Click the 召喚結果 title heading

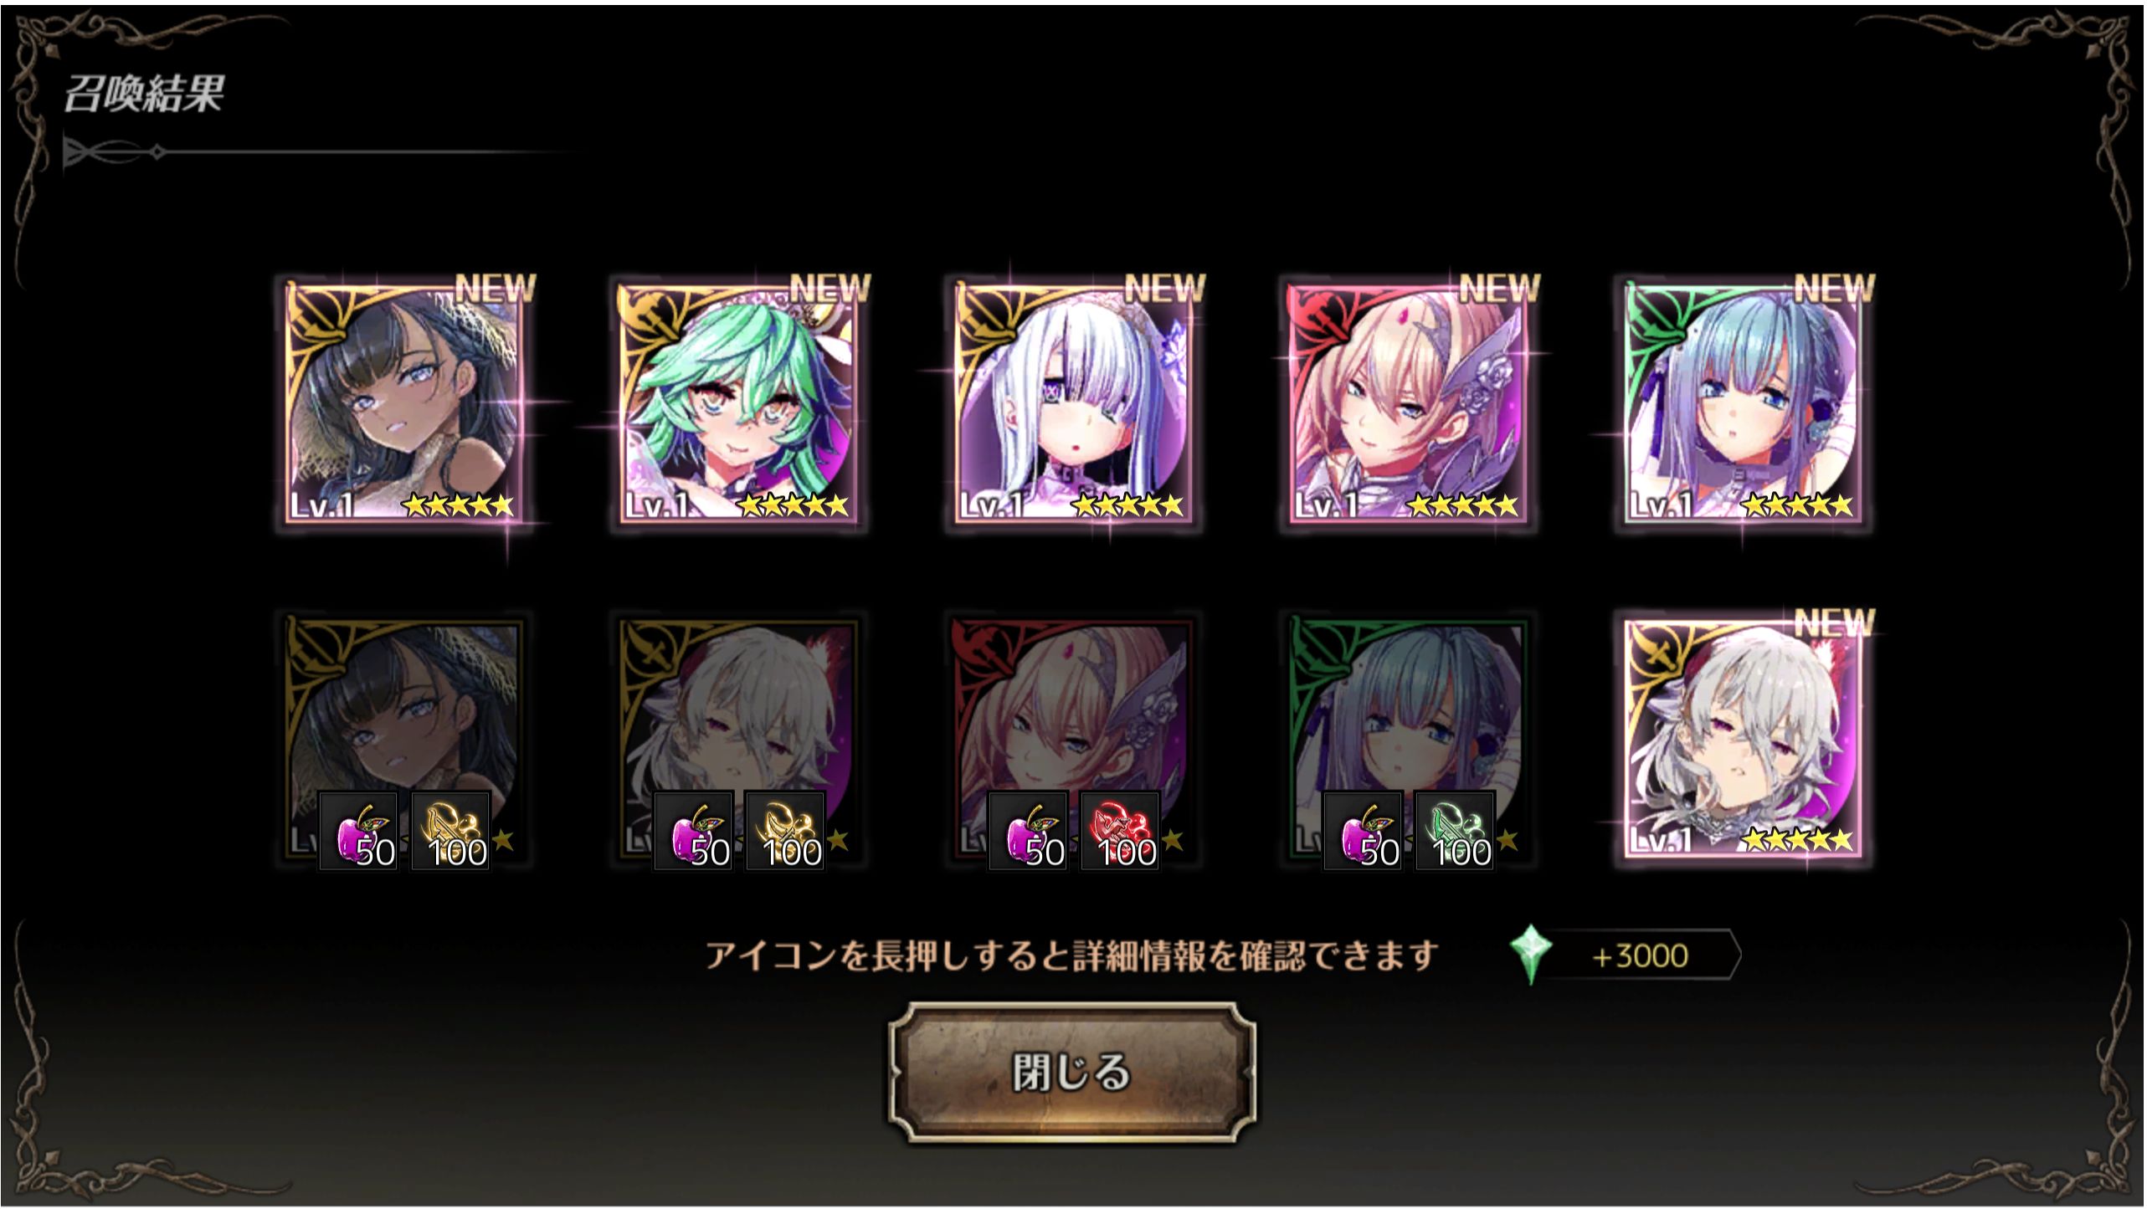144,93
